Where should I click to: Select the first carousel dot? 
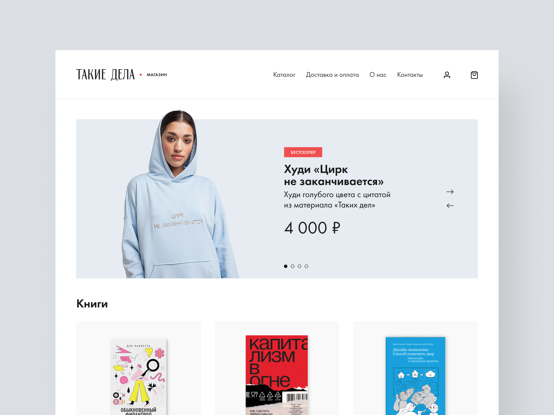pos(286,266)
